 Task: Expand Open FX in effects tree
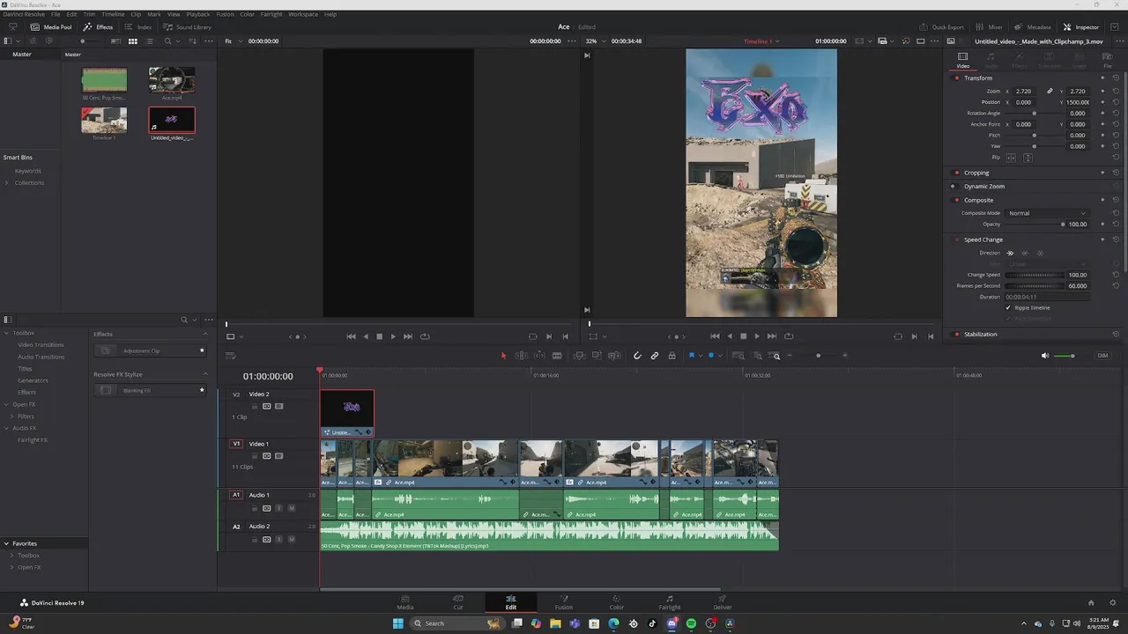6,404
